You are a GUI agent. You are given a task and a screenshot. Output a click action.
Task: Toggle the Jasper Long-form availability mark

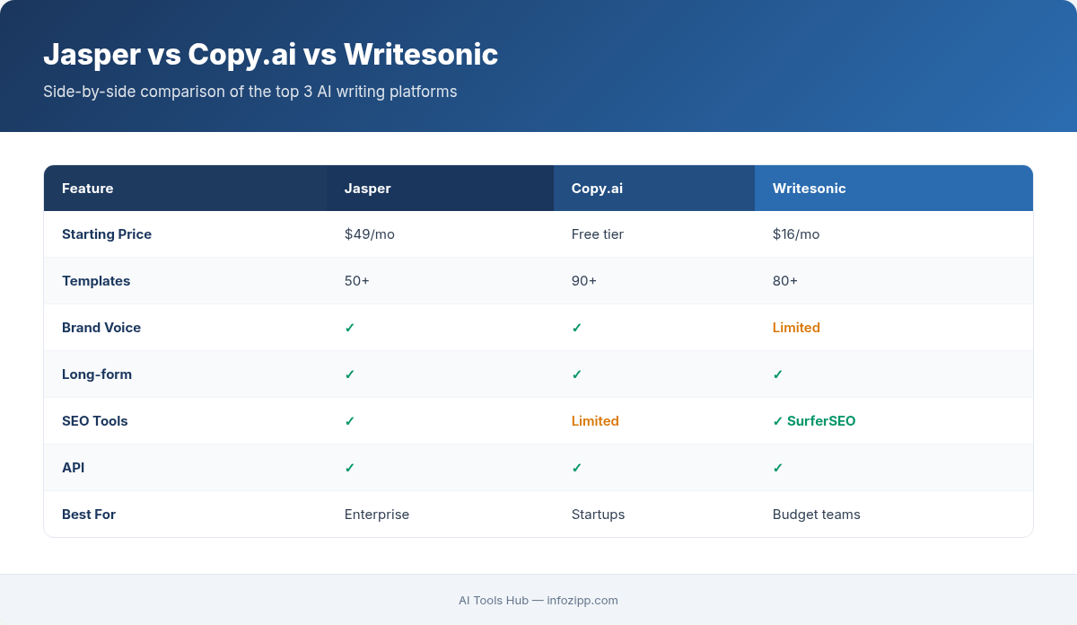coord(349,374)
